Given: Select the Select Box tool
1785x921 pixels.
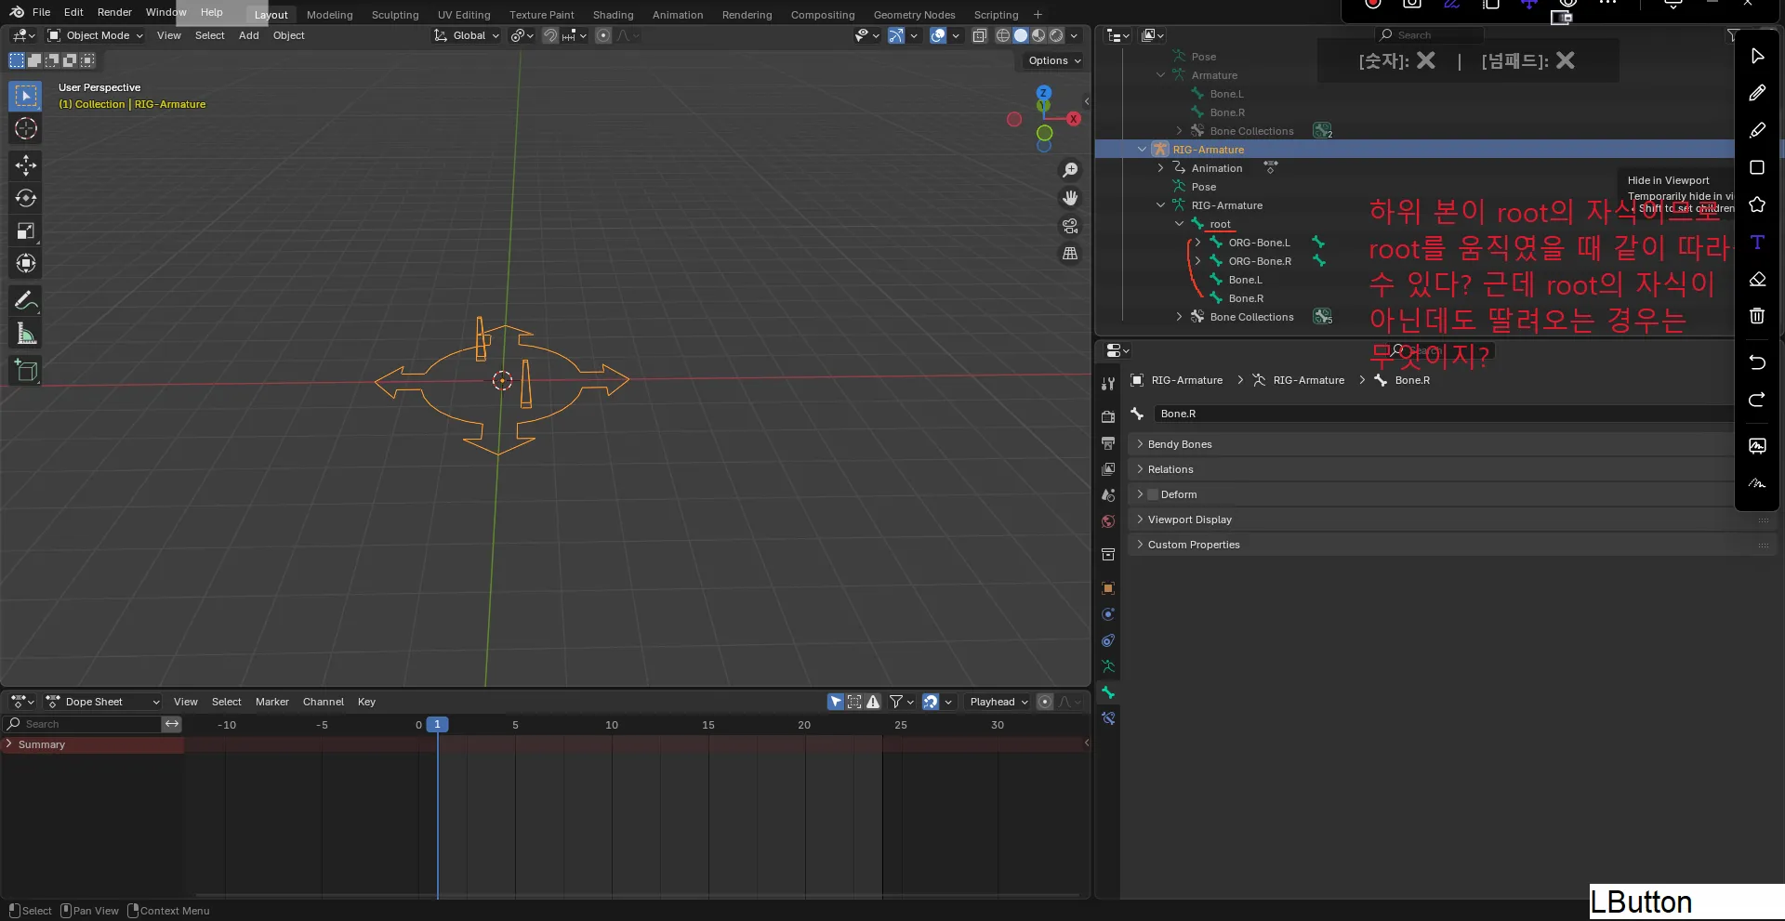Looking at the screenshot, I should pyautogui.click(x=26, y=96).
